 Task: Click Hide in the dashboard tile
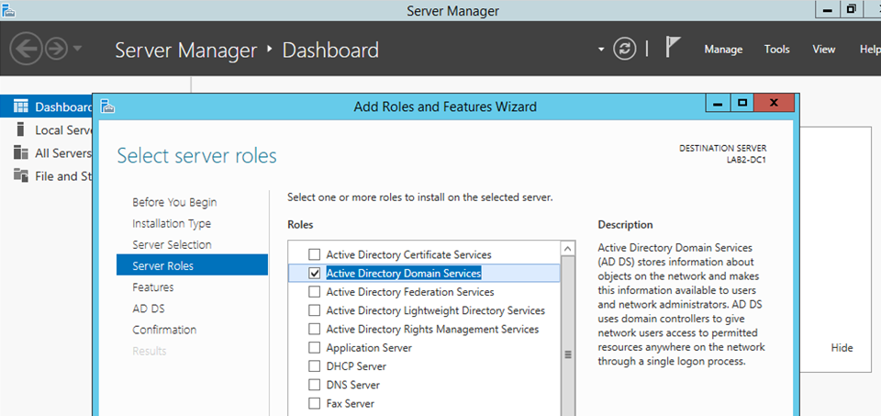[842, 348]
